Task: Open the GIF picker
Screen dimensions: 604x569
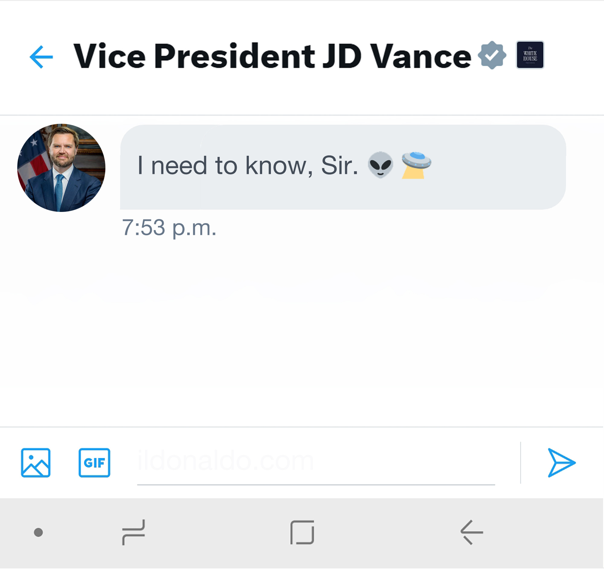Action: 95,463
